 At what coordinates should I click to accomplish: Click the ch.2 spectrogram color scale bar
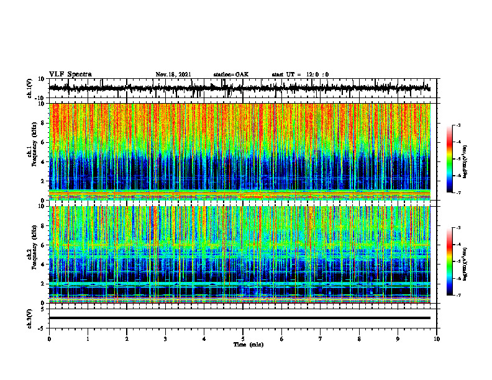click(450, 261)
